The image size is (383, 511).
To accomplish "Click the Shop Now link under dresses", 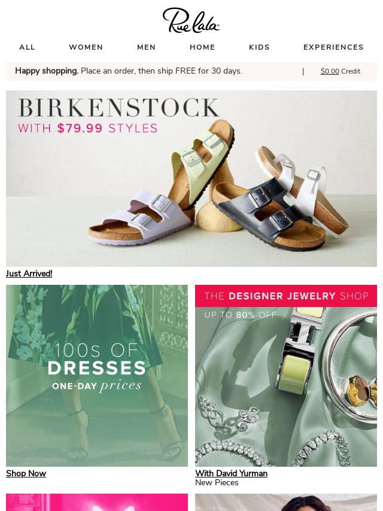I will click(26, 473).
